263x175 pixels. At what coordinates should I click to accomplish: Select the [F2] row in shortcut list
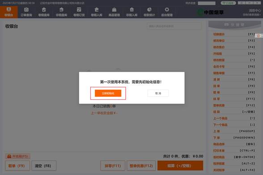234,41
